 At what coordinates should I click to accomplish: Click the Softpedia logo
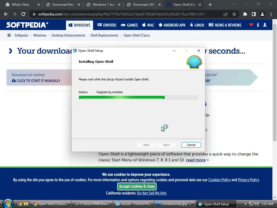pos(27,25)
